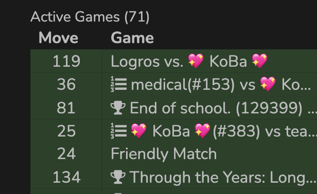Open the Friendly Match game

pos(164,154)
